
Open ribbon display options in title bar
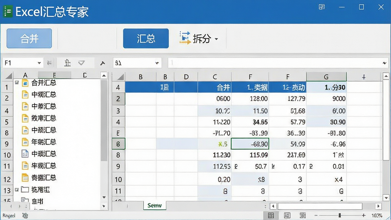click(322, 7)
